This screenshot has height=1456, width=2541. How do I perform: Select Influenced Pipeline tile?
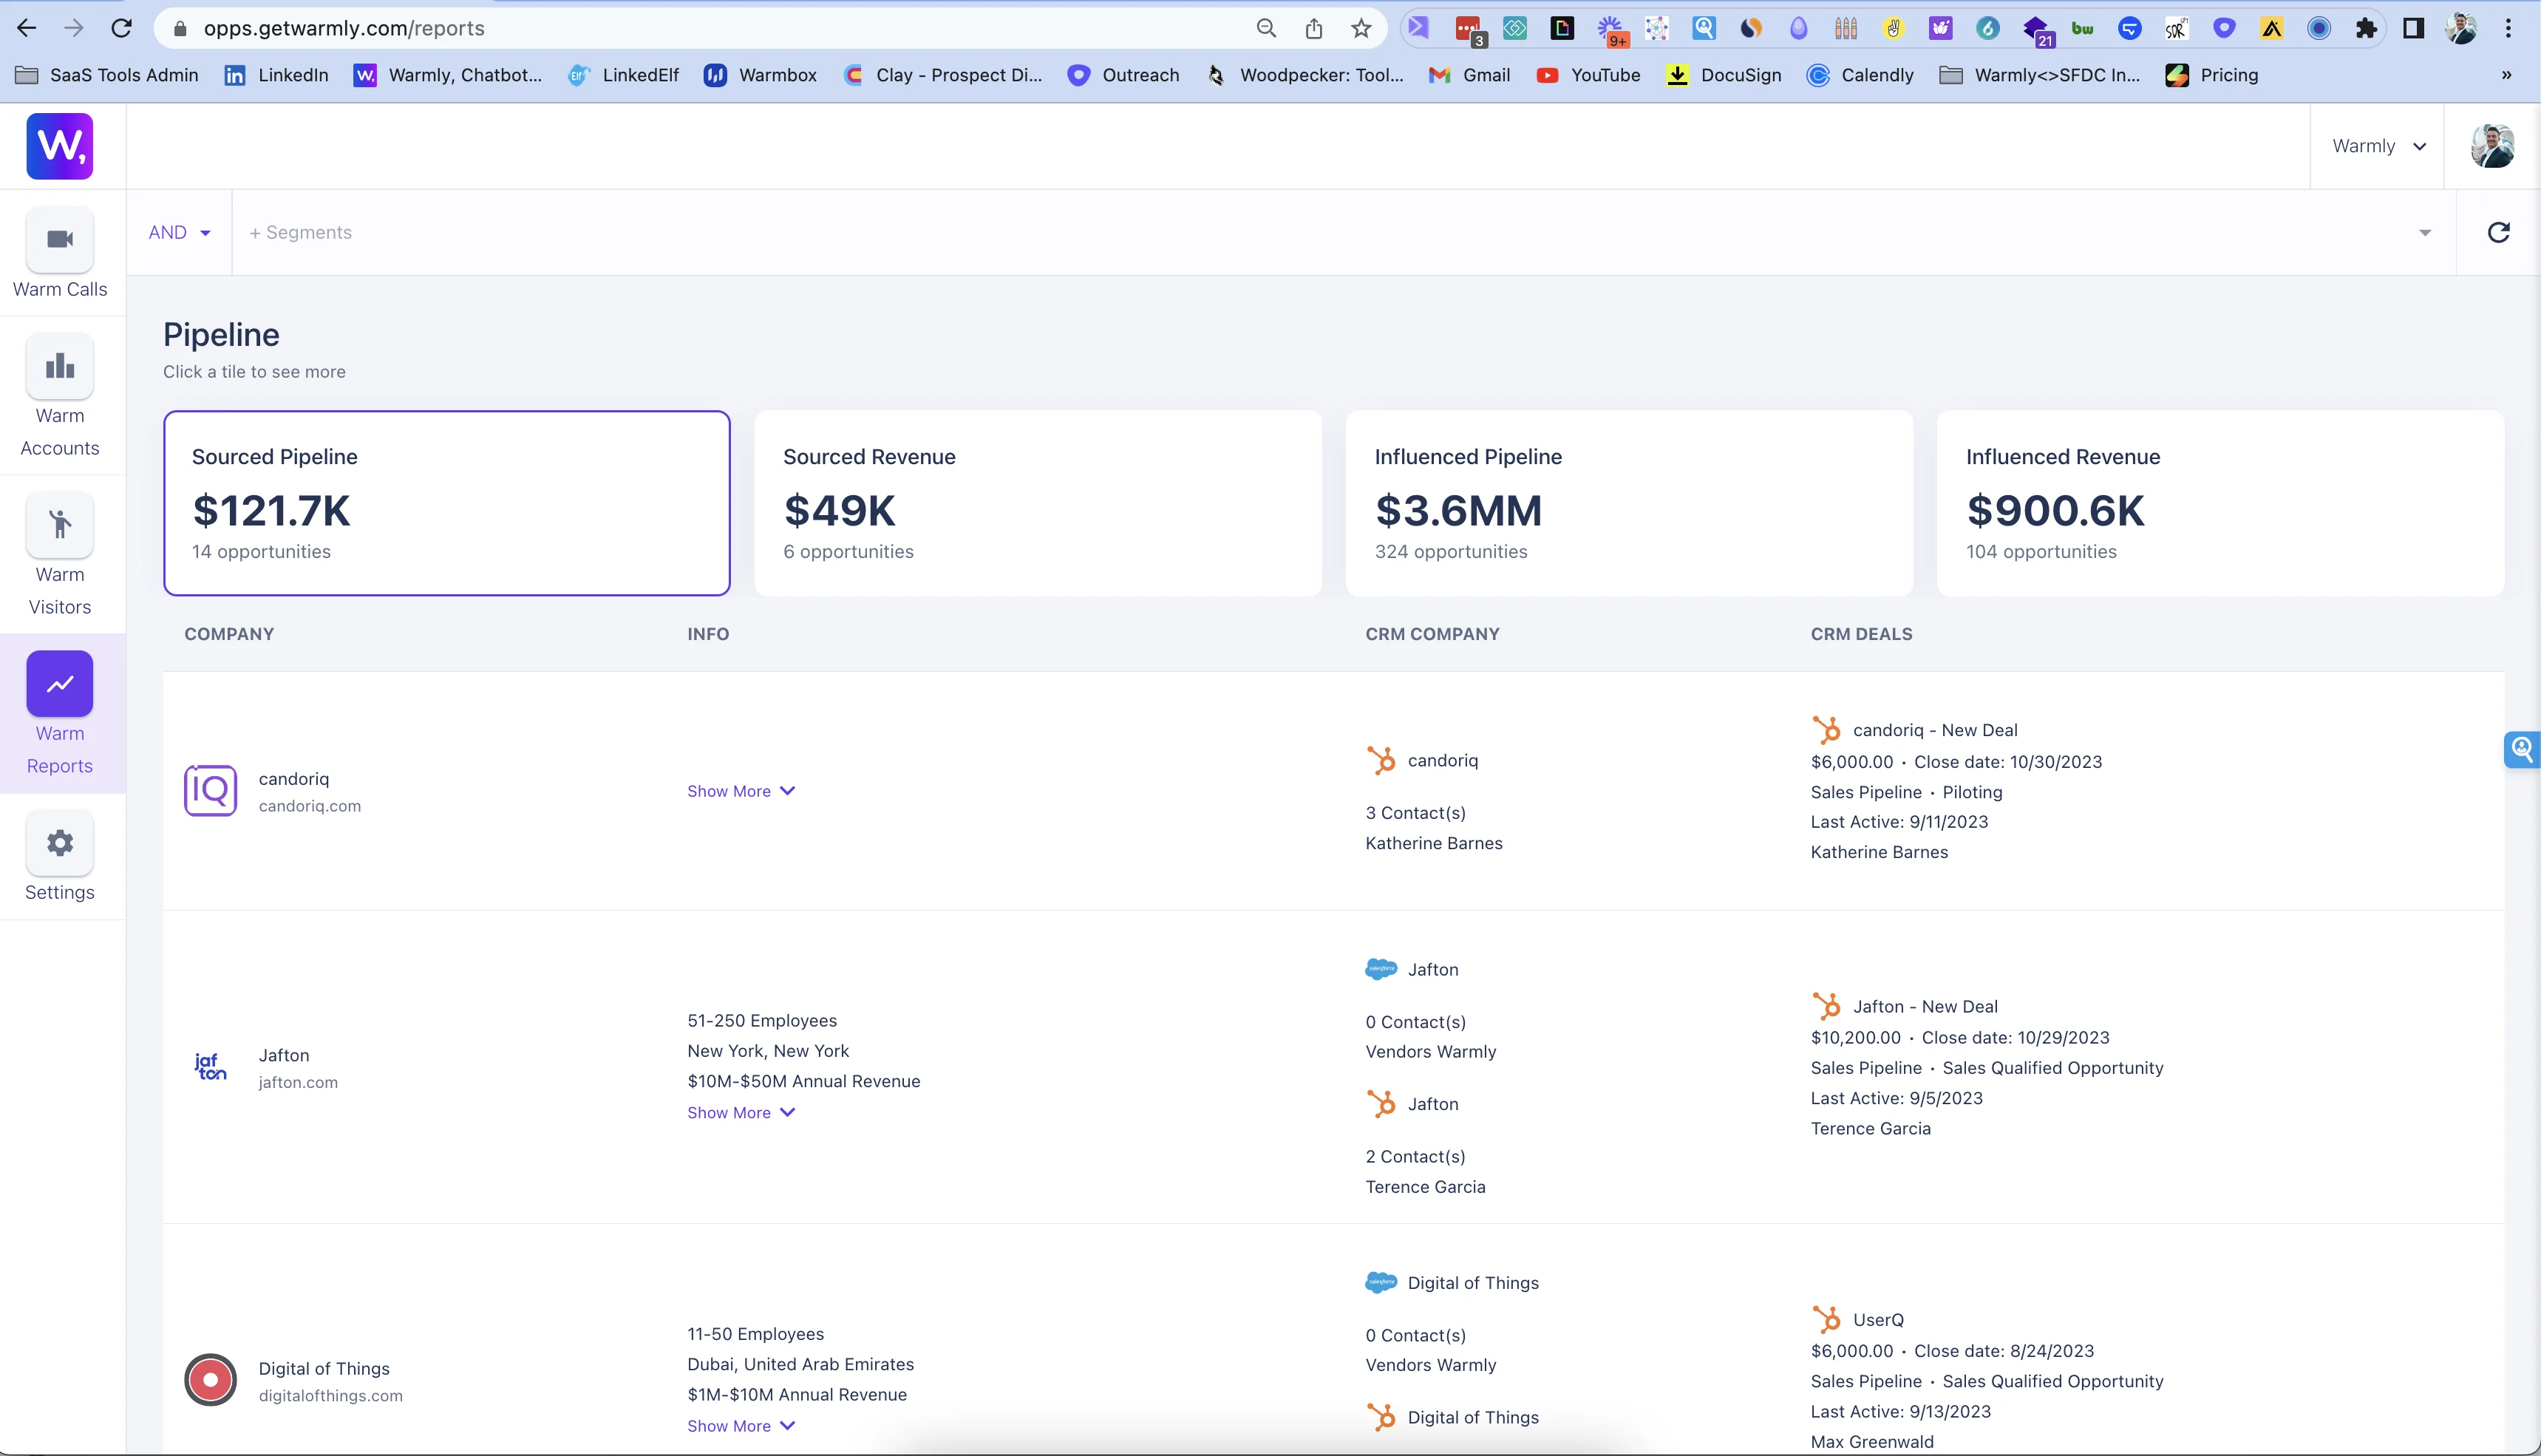pyautogui.click(x=1629, y=503)
